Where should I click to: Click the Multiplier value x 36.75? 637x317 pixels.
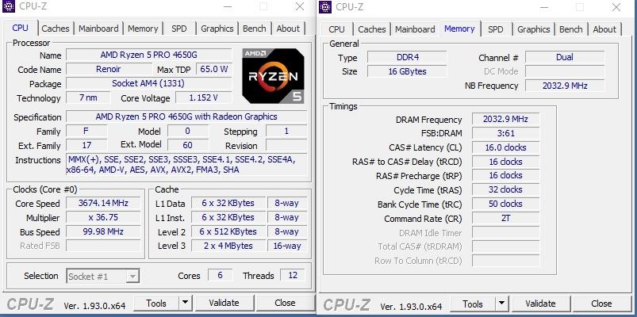pos(103,217)
